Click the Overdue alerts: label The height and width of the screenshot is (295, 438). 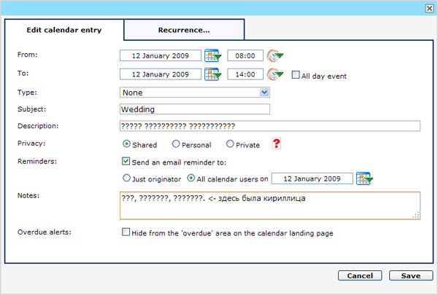coord(44,232)
